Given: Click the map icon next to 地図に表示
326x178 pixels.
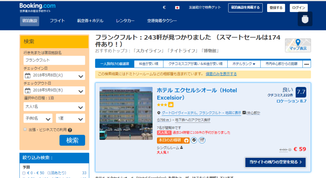Looking at the screenshot, I should click(244, 113).
